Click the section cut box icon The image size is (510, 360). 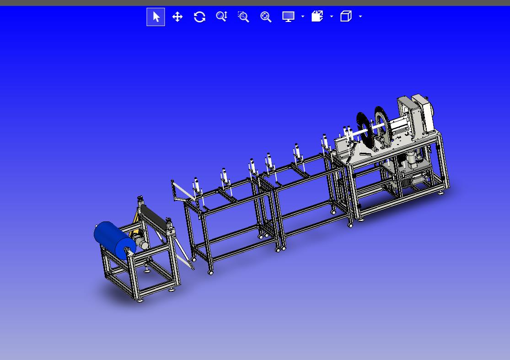coord(317,16)
